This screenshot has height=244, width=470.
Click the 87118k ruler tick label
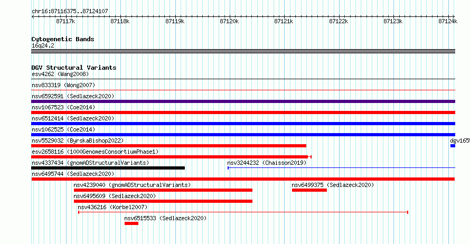pyautogui.click(x=120, y=21)
